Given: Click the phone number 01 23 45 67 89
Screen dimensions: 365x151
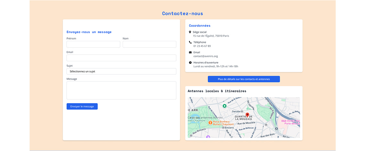Looking at the screenshot, I should (202, 46).
